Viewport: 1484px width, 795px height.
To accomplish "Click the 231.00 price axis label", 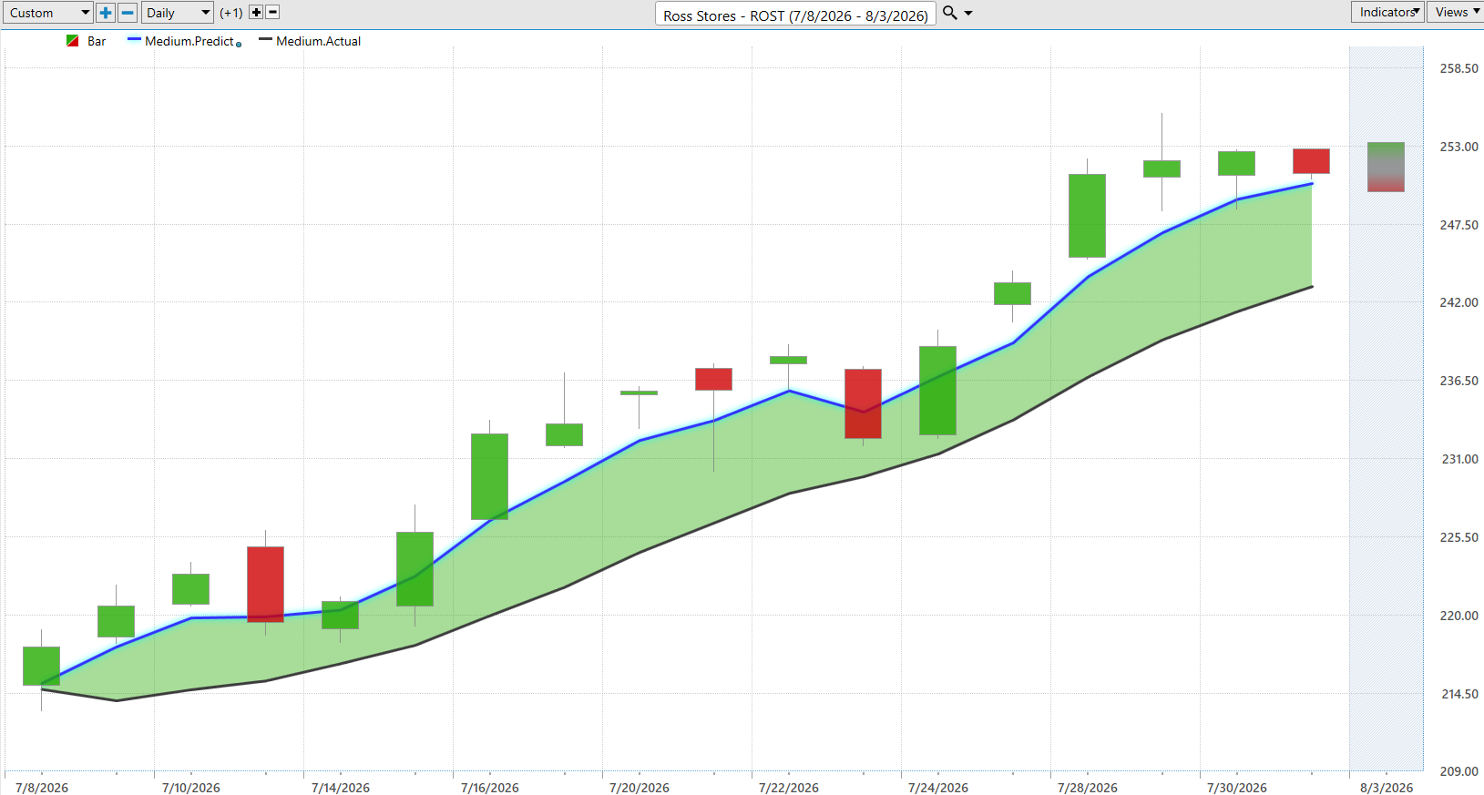I will 1459,459.
